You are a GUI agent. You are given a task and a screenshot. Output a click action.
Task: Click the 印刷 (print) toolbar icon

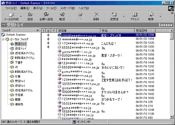(80, 14)
